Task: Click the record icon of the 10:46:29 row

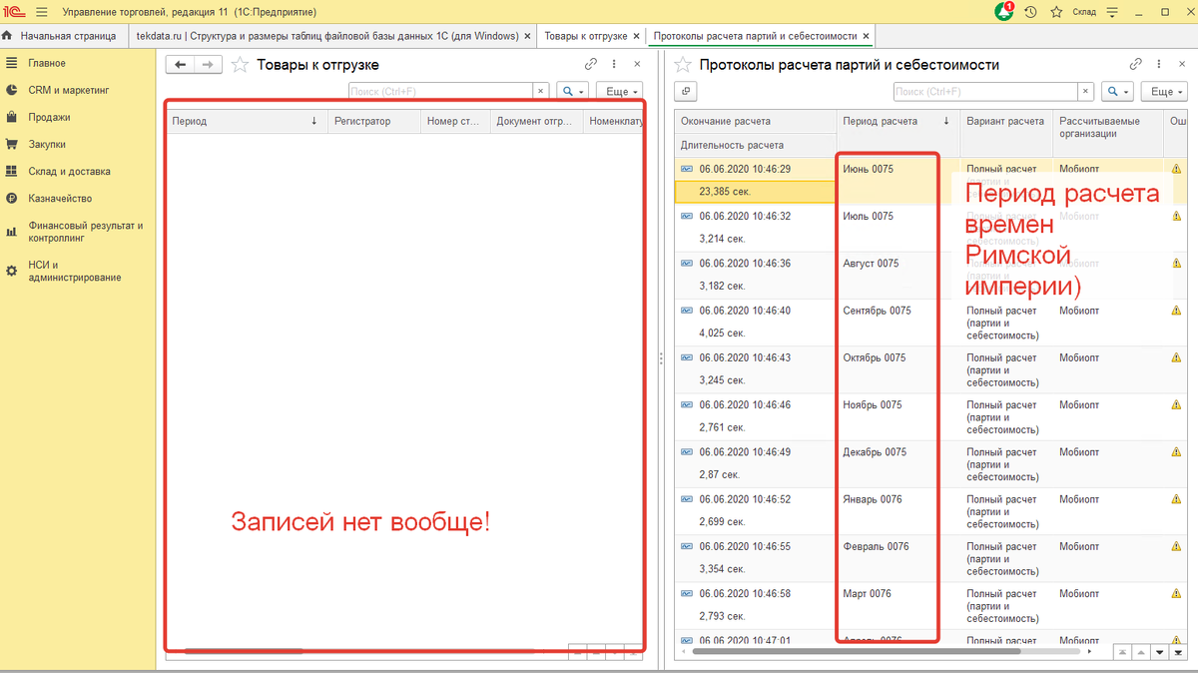Action: (x=687, y=169)
